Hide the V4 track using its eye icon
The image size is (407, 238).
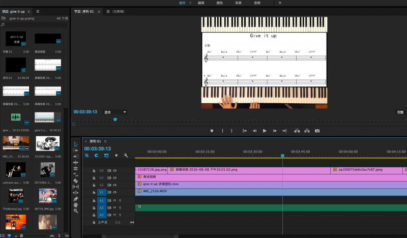(x=115, y=171)
